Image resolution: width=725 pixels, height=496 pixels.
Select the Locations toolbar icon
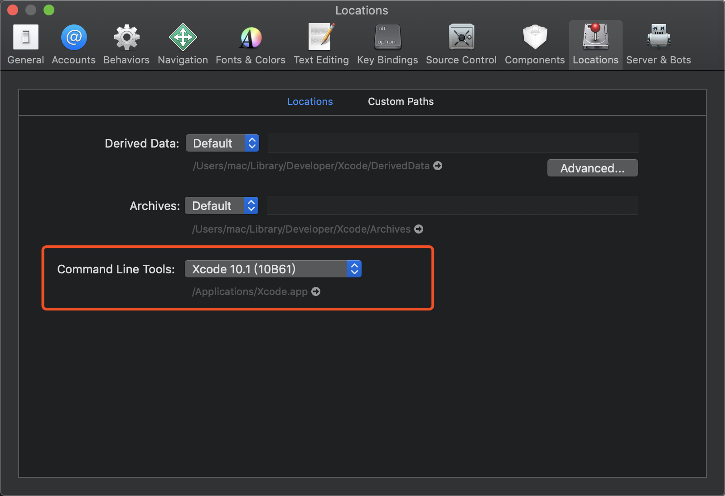point(595,44)
